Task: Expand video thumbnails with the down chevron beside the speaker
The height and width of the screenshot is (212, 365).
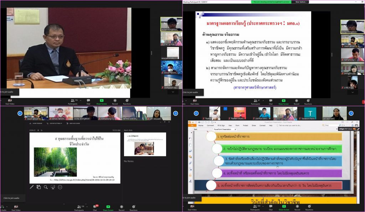Action: point(173,92)
